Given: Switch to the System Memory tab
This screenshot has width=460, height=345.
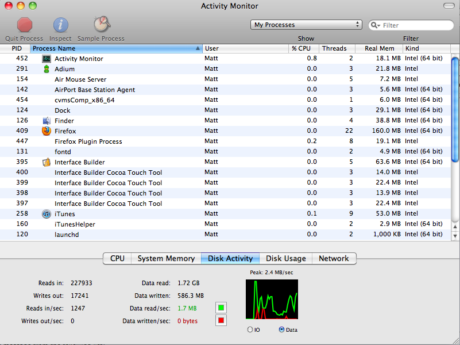Looking at the screenshot, I should [x=166, y=258].
